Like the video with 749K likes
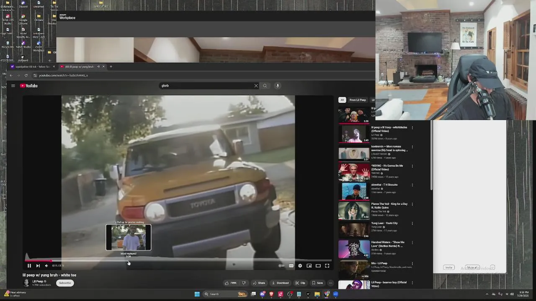This screenshot has width=536, height=301. click(x=231, y=283)
